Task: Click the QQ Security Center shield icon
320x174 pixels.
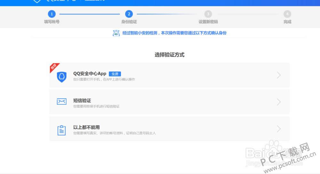Action: pyautogui.click(x=62, y=77)
